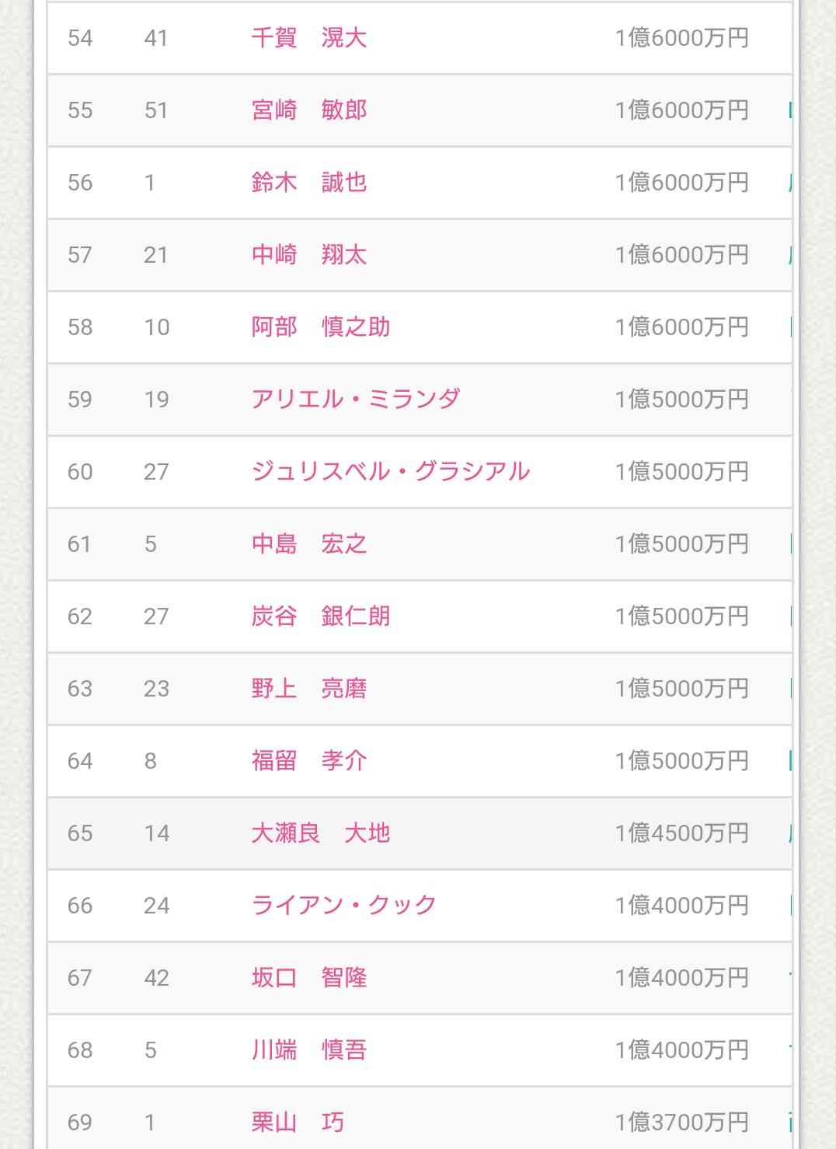
Task: Click the 炭谷 銀仁朗 link
Action: coord(320,616)
